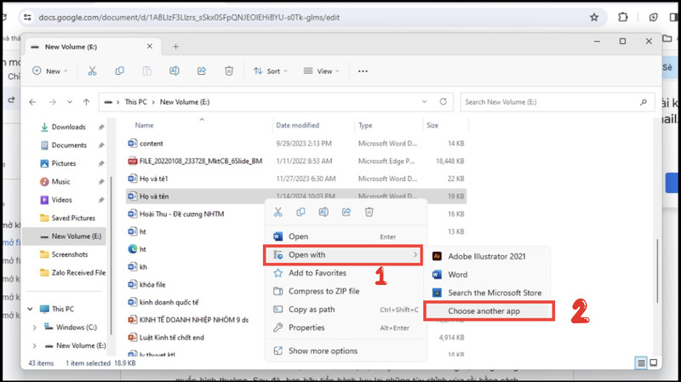Click the Share icon in Explorer toolbar

pyautogui.click(x=202, y=71)
